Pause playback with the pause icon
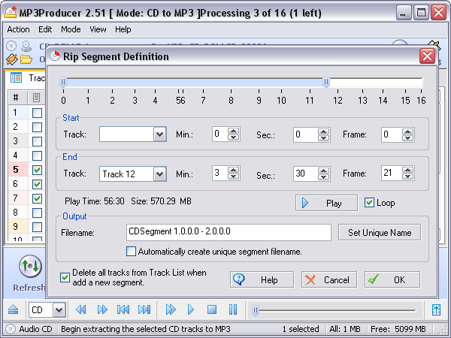This screenshot has width=451, height=338. pos(233,309)
